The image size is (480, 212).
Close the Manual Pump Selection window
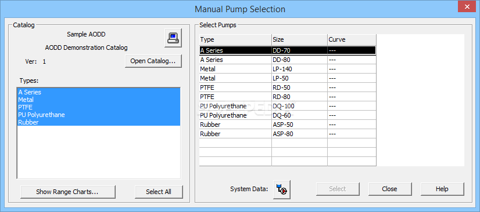[x=467, y=6]
